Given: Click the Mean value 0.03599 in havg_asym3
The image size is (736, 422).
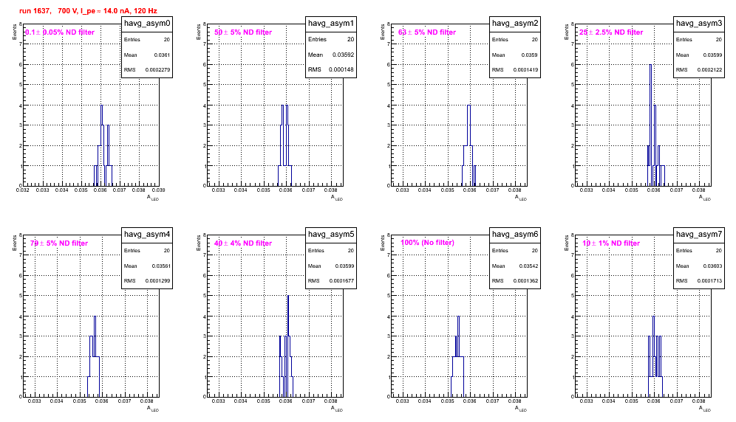Looking at the screenshot, I should click(712, 55).
